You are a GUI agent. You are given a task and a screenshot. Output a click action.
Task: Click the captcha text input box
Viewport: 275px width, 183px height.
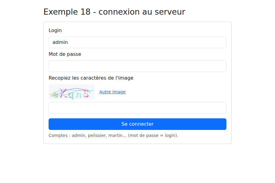tap(137, 108)
